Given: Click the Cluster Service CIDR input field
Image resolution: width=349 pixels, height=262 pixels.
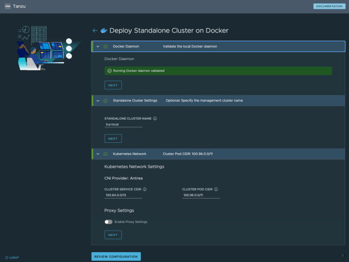Looking at the screenshot, I should pos(124,195).
